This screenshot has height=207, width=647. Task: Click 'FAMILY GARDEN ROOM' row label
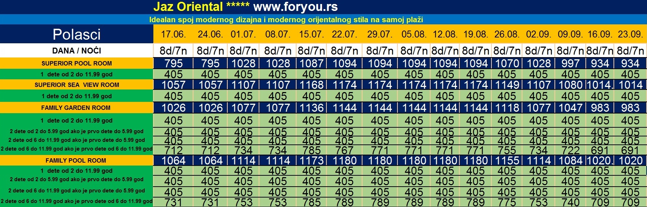click(x=77, y=108)
